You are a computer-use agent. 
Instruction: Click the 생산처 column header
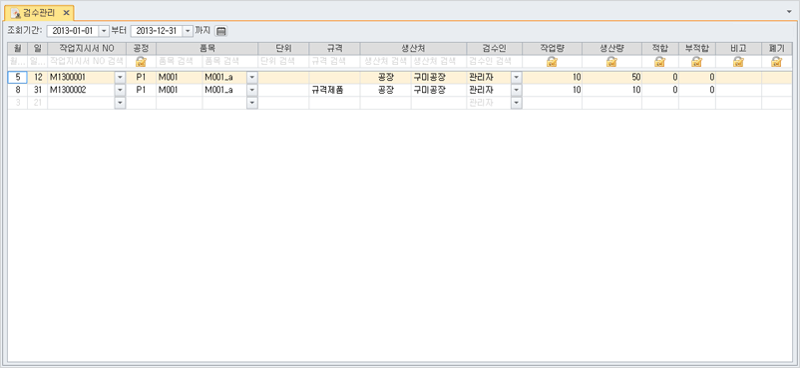(413, 49)
